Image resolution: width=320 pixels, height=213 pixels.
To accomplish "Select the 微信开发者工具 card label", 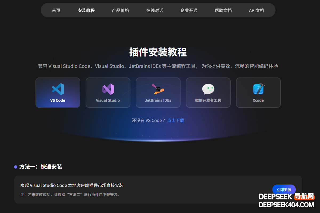I will 208,100.
